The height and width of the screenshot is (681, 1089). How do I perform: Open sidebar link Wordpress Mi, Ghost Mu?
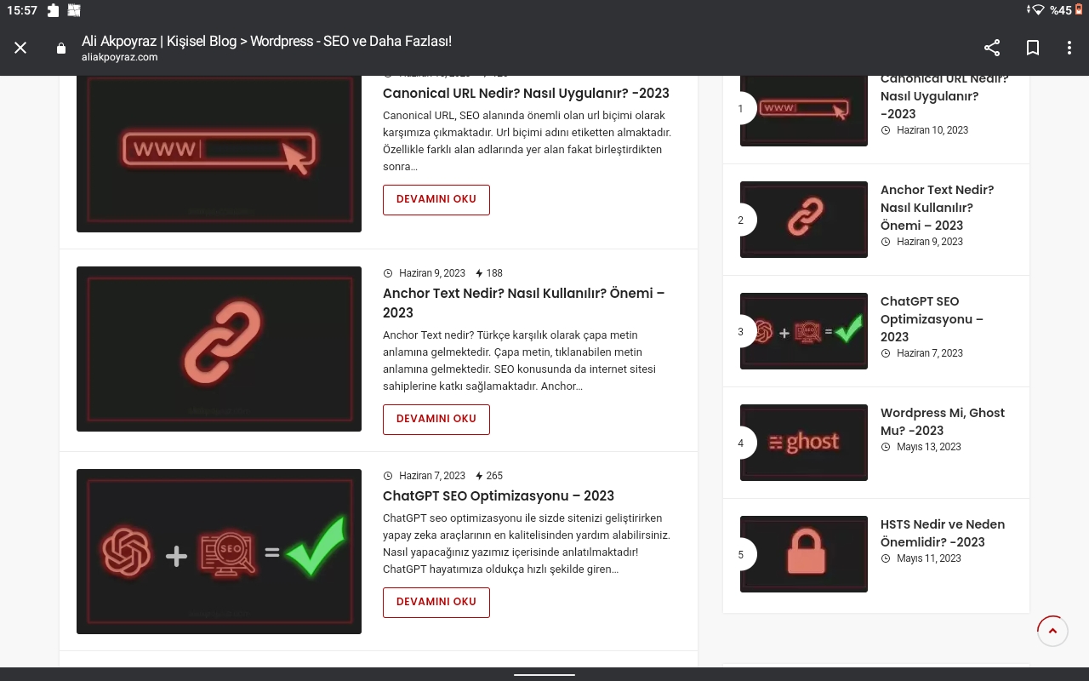point(943,421)
